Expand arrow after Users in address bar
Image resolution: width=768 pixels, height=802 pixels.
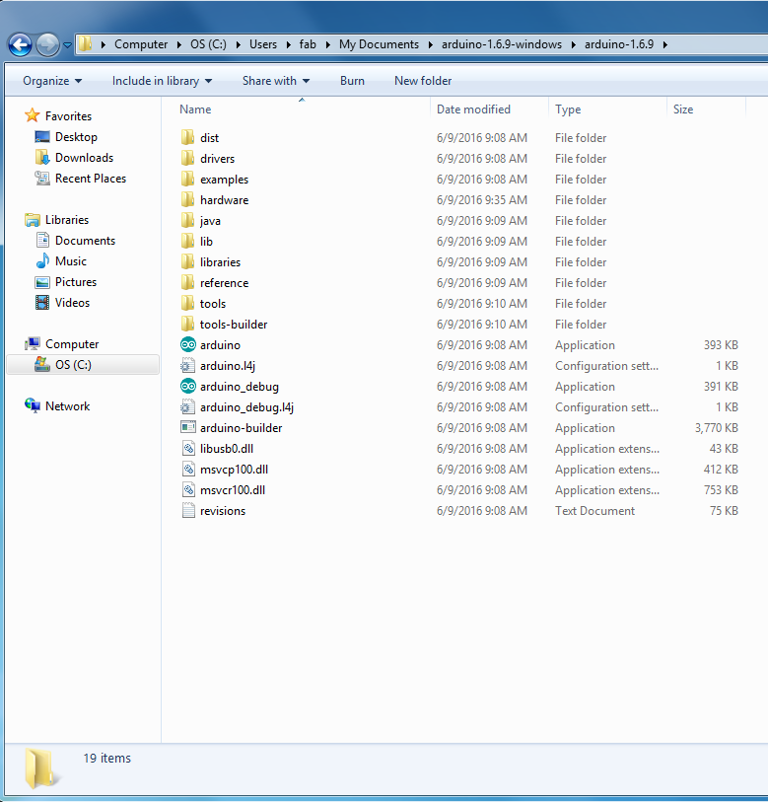[288, 44]
